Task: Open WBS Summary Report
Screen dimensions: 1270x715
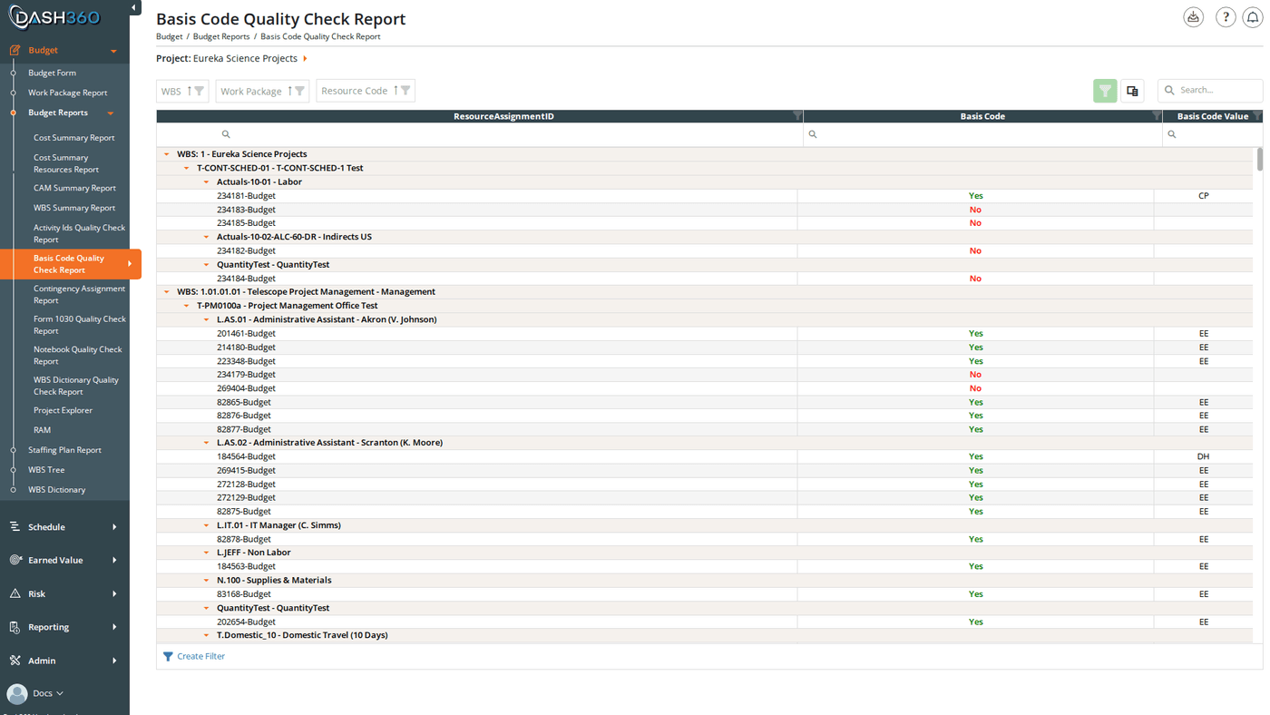Action: point(74,208)
